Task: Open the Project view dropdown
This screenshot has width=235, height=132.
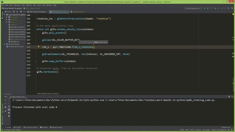Action: (x=8, y=12)
